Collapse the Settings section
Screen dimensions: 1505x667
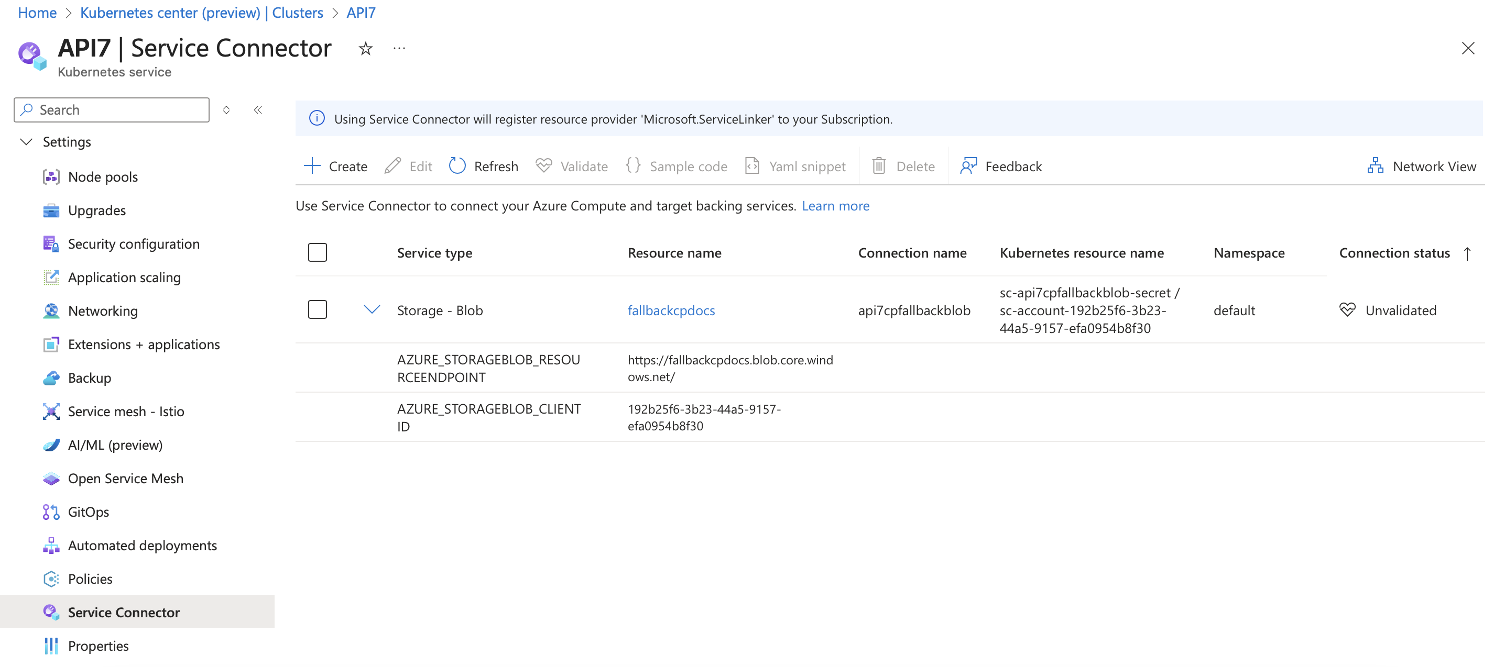(26, 141)
